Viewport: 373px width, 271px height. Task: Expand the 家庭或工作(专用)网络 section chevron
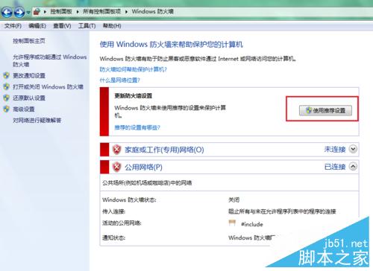(353, 149)
